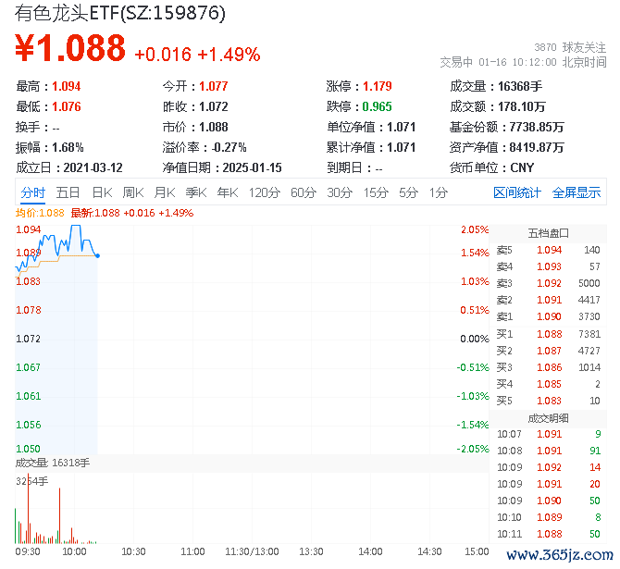Select the 季K quarterly chart tab

click(196, 193)
